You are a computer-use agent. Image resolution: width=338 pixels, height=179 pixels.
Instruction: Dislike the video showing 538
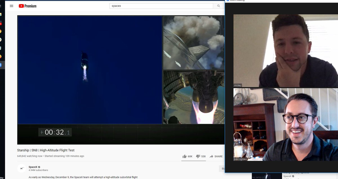201,156
